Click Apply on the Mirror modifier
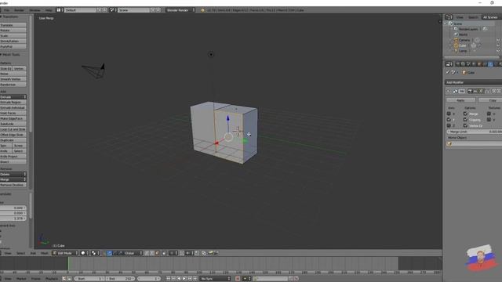Screen dimensions: 502x282 click(x=460, y=100)
